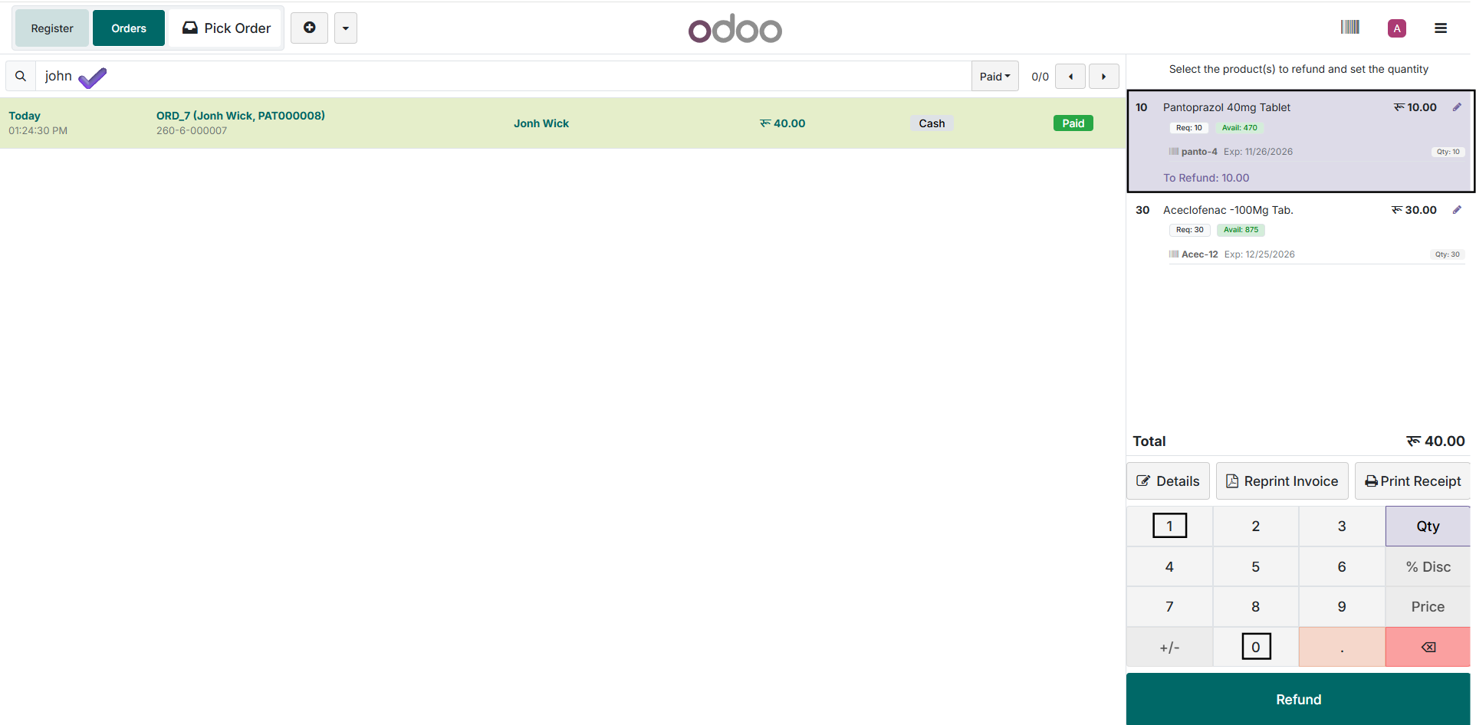Expand the dropdown caret beside plus button
Image resolution: width=1476 pixels, height=725 pixels.
(x=346, y=28)
